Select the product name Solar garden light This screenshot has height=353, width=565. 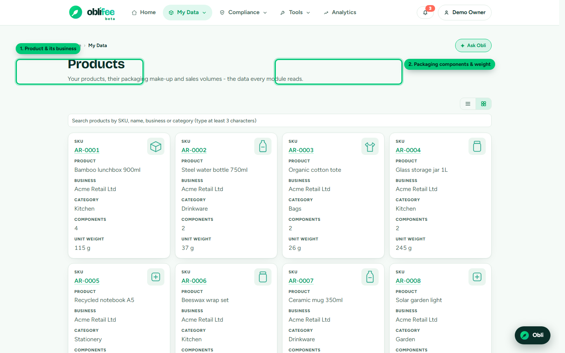click(x=419, y=300)
